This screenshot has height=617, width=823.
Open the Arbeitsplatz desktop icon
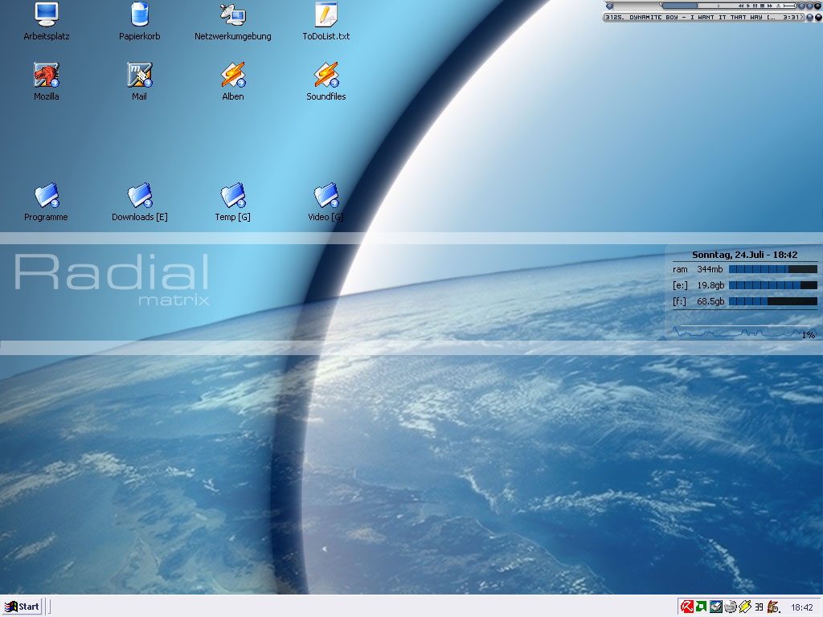point(46,21)
